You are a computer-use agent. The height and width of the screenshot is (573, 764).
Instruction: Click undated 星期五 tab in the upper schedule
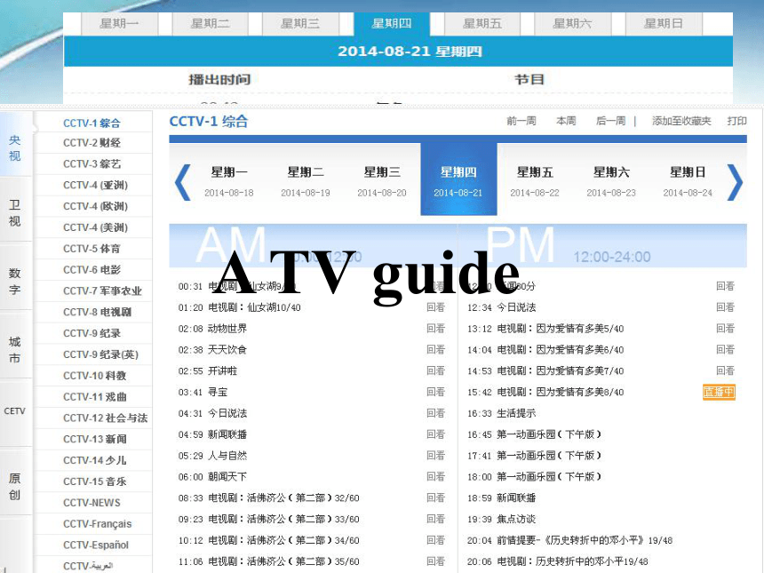coord(481,24)
